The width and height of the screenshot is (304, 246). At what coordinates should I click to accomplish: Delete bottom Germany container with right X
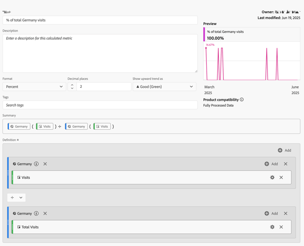(x=286, y=214)
